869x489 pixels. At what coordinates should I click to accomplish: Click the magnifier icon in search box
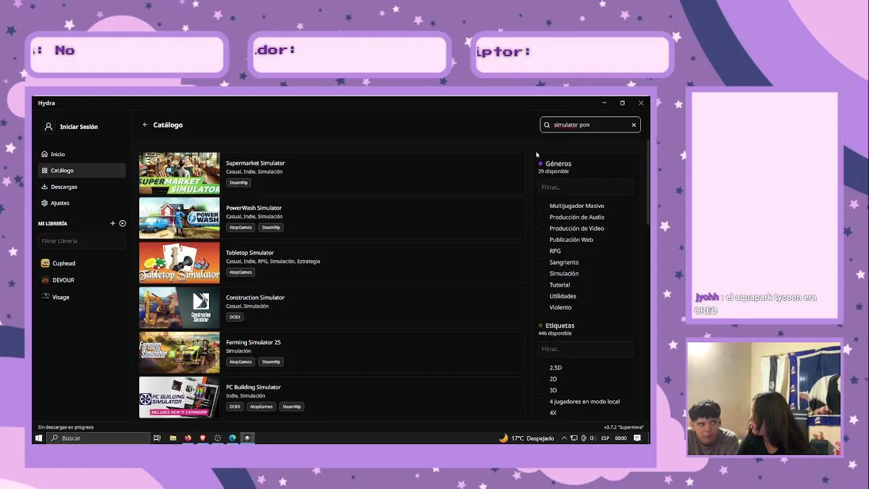tap(547, 125)
